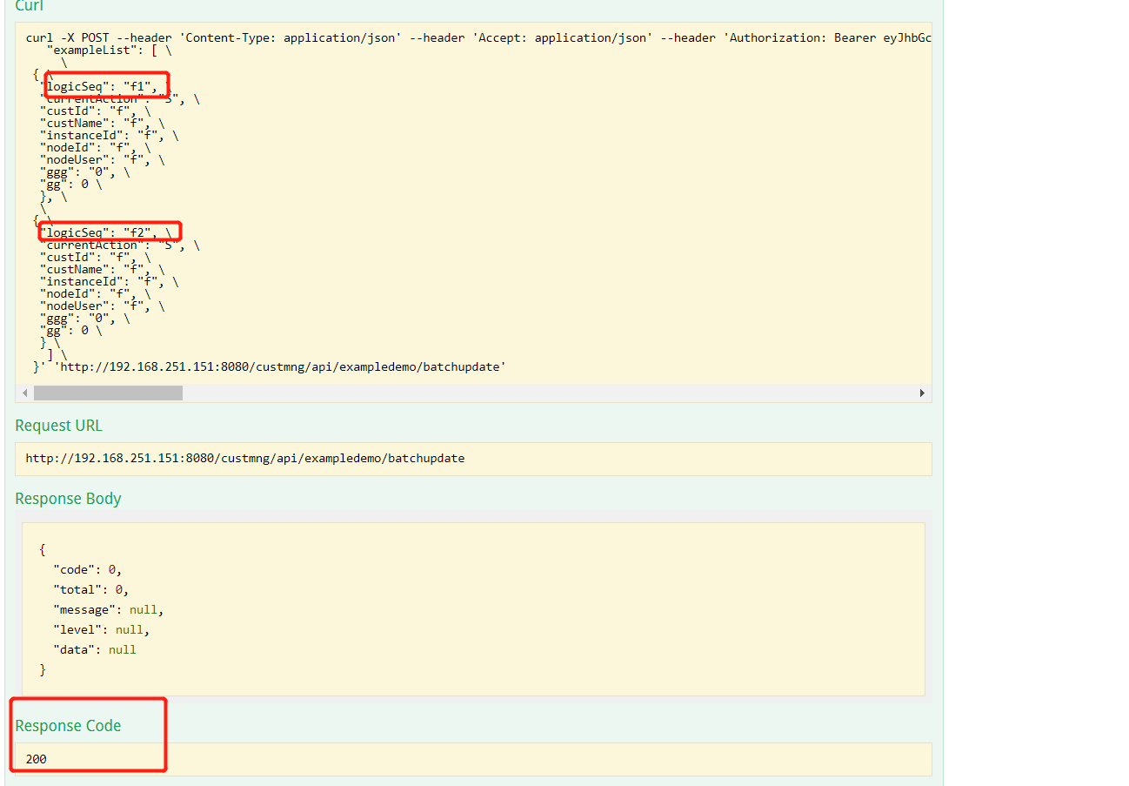Screen dimensions: 1129x786
Task: Click the "total": 0 line in response body
Action: 90,589
